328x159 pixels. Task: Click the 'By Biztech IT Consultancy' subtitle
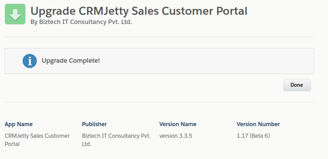point(81,22)
